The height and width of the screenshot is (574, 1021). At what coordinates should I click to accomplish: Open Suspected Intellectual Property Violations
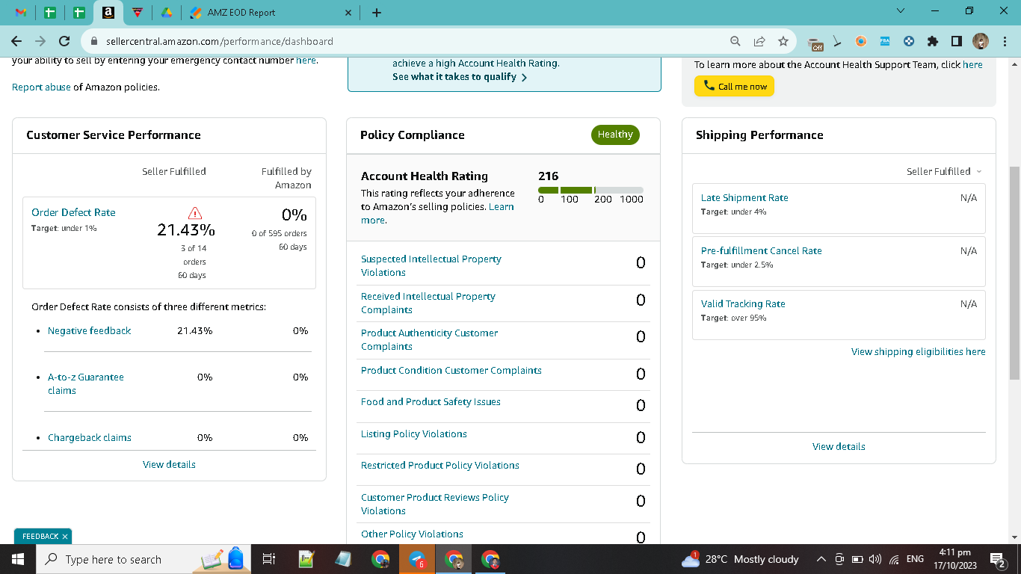pos(431,265)
